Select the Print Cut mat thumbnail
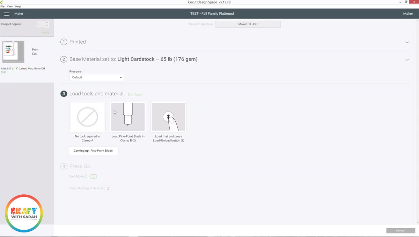The image size is (419, 237). point(13,52)
